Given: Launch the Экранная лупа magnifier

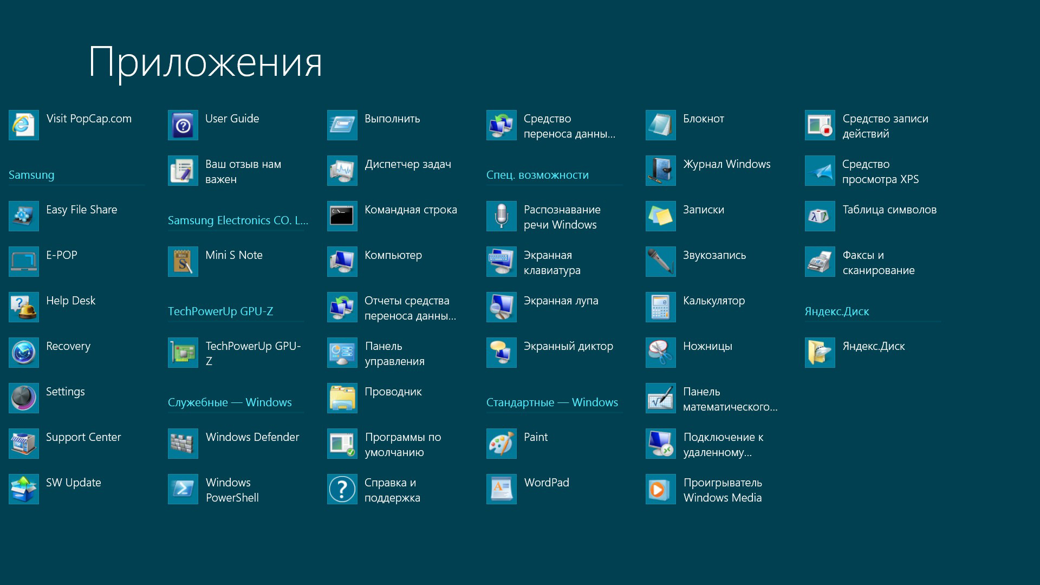Looking at the screenshot, I should [561, 301].
